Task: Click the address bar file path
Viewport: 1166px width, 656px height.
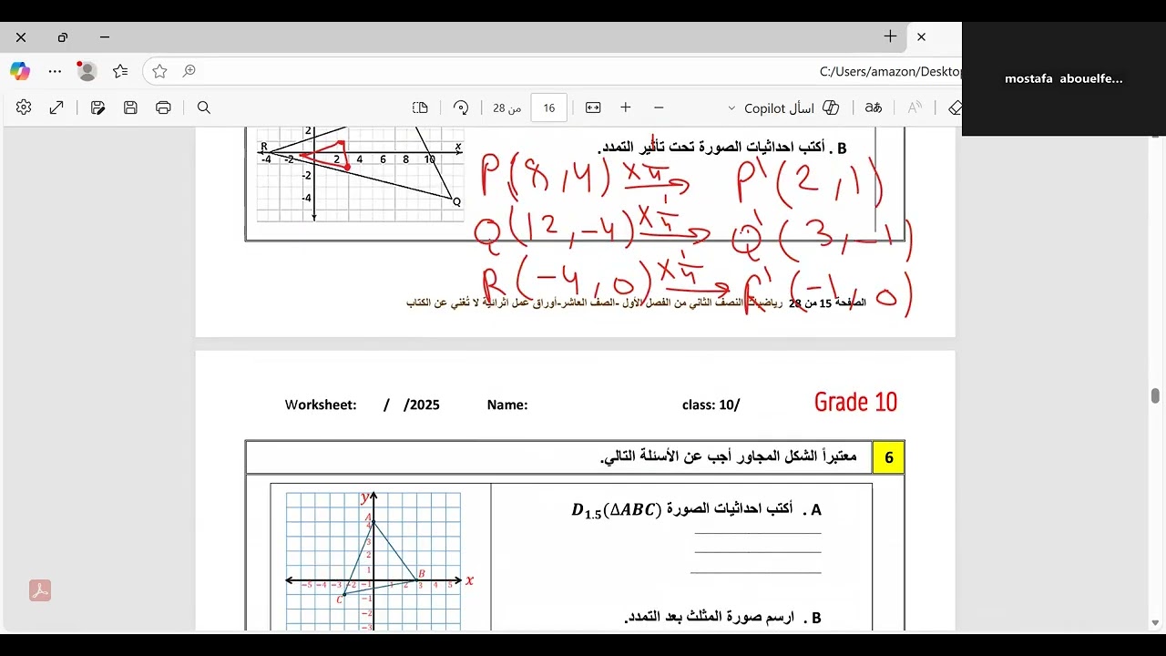Action: pos(890,71)
